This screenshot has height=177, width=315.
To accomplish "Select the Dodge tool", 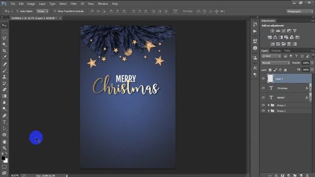I will point(4,109).
